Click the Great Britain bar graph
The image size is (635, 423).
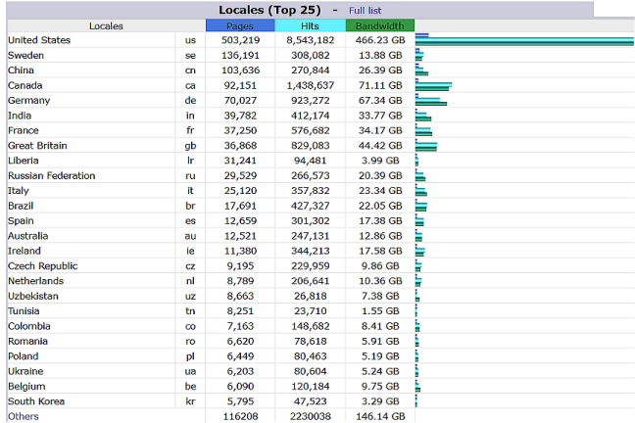(426, 145)
